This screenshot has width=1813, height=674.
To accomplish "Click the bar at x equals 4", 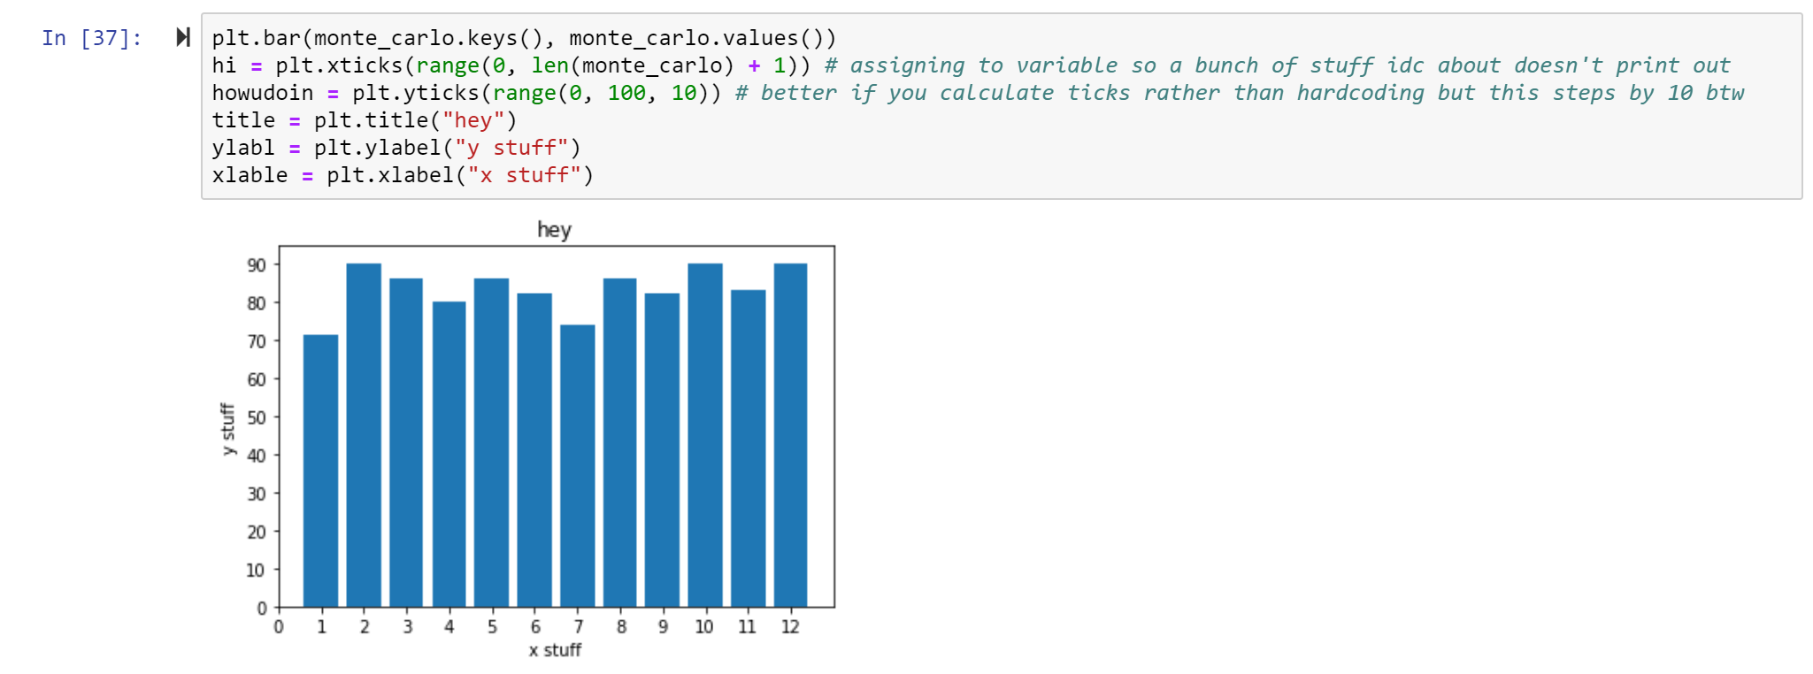I will pyautogui.click(x=449, y=455).
